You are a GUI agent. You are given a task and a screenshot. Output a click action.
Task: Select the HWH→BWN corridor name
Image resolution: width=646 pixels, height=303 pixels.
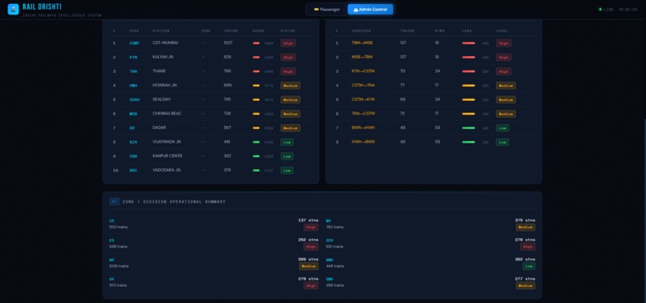click(x=363, y=142)
